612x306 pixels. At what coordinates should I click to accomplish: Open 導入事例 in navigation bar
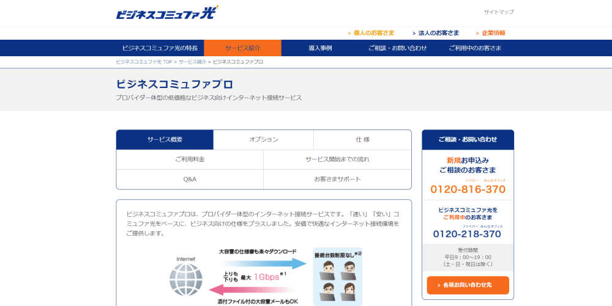tap(320, 48)
